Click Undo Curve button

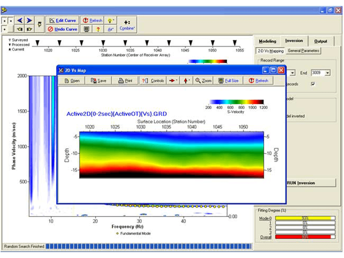pos(62,29)
